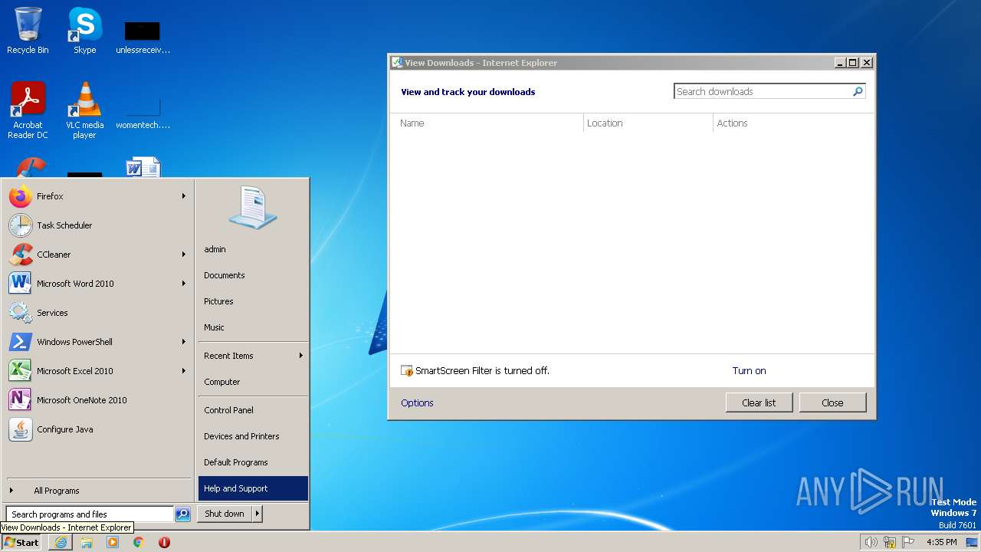Open Control Panel from Start menu

(x=253, y=410)
